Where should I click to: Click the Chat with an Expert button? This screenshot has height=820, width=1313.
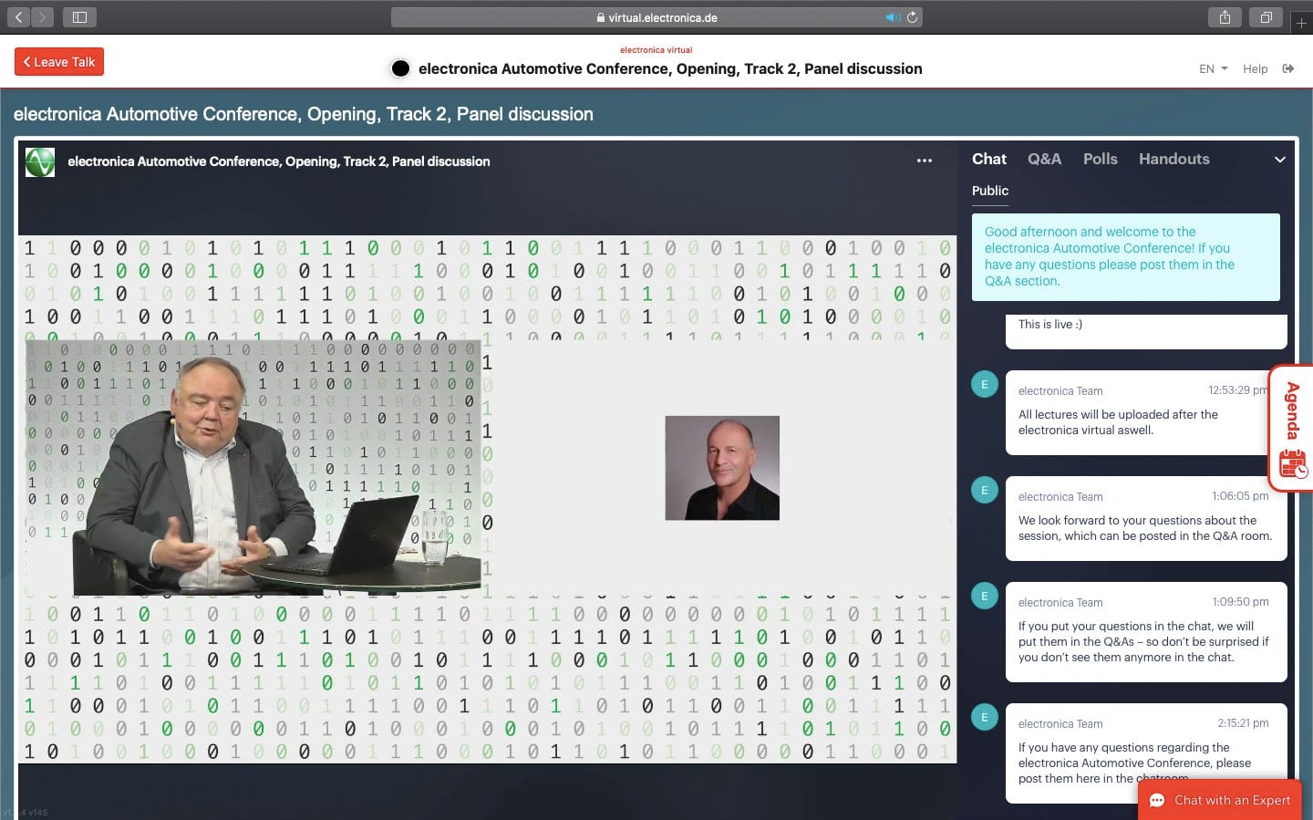click(1220, 800)
